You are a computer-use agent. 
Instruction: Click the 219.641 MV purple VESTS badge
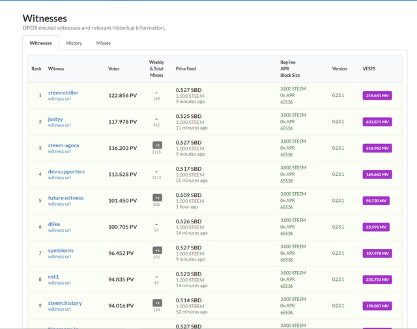(378, 96)
